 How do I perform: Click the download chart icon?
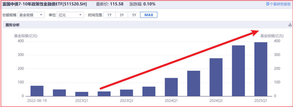[290, 25]
